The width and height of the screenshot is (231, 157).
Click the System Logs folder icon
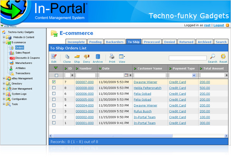coord(8,94)
